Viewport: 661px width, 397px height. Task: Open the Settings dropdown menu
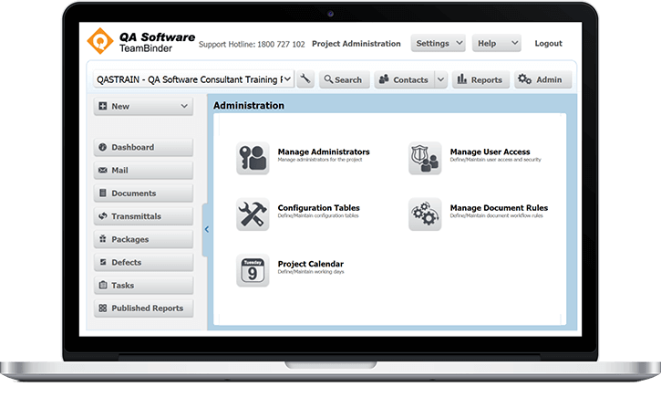[439, 43]
